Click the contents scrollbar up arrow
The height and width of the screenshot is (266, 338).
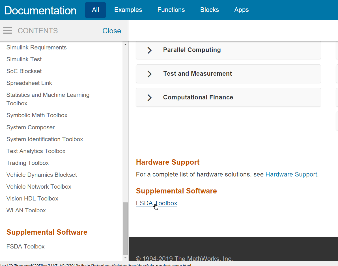125,44
